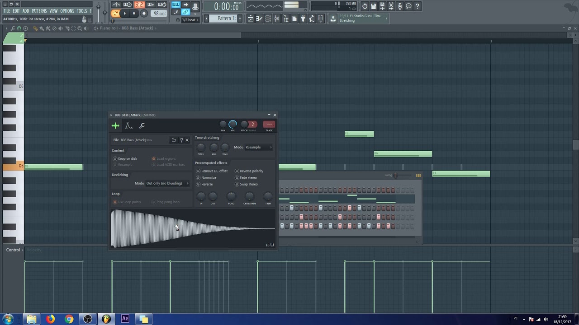
Task: Open the Mixer view icon
Action: click(x=277, y=19)
